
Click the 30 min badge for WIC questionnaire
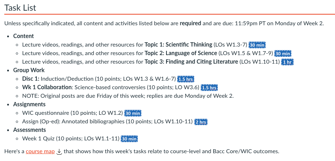pos(133,113)
